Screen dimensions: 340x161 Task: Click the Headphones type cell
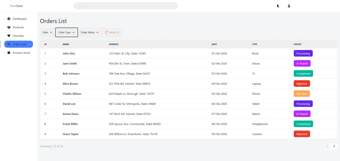coord(260,124)
